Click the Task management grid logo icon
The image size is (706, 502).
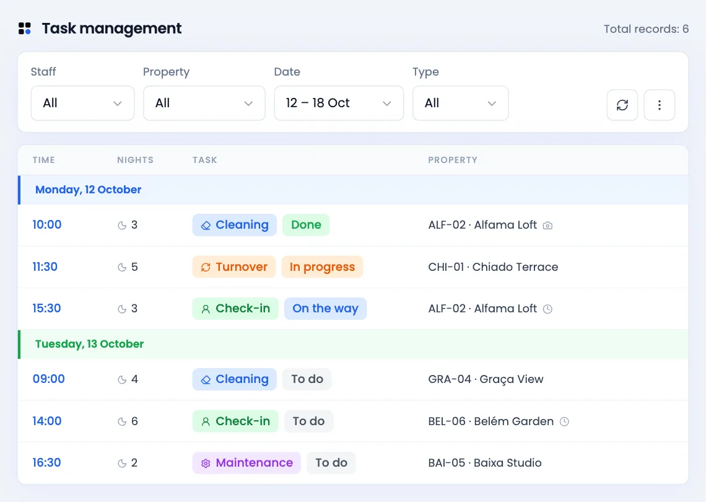(x=25, y=29)
